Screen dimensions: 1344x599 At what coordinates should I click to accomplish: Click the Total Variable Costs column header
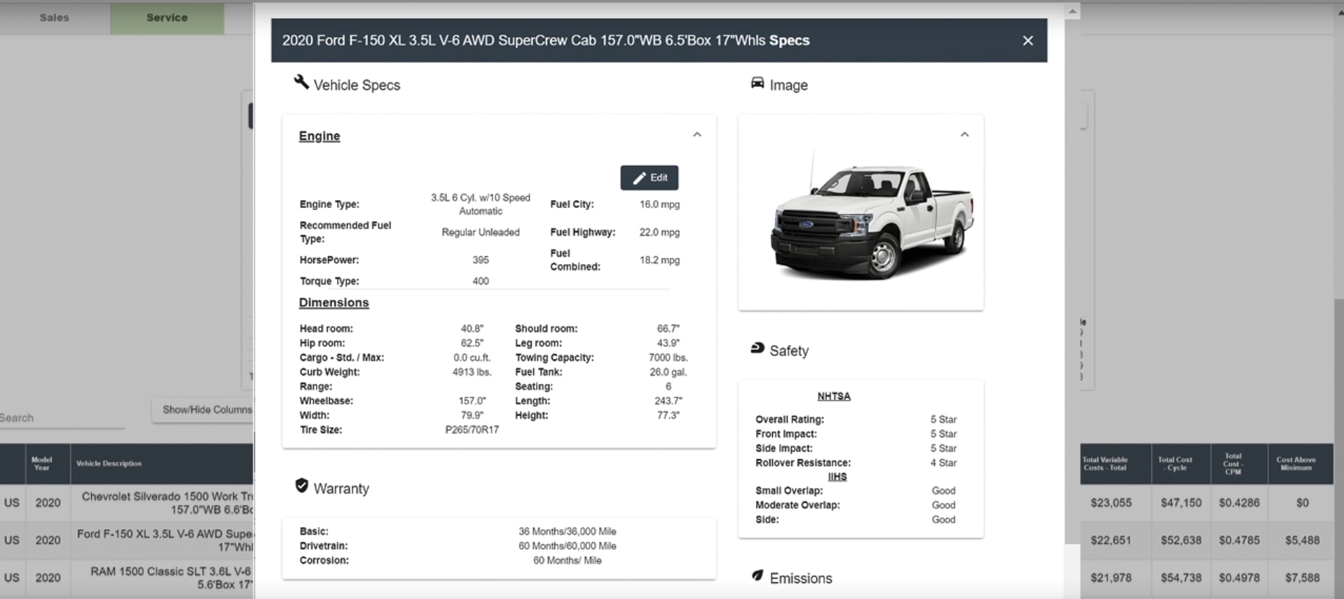point(1114,463)
